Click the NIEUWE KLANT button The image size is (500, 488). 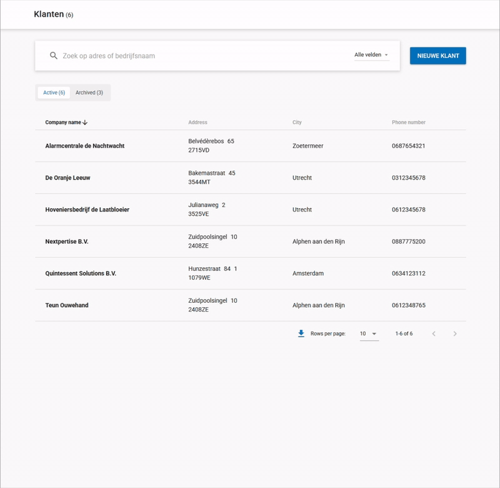click(x=438, y=56)
